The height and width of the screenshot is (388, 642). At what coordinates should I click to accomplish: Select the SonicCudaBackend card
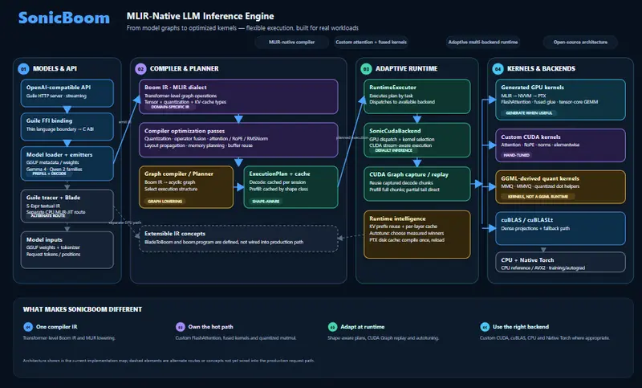[417, 140]
